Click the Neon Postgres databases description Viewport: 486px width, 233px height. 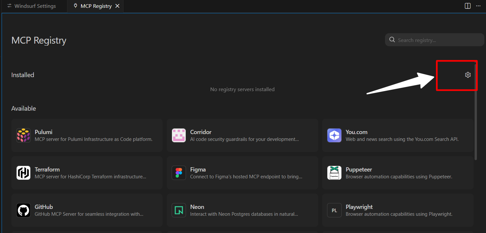[x=244, y=214]
